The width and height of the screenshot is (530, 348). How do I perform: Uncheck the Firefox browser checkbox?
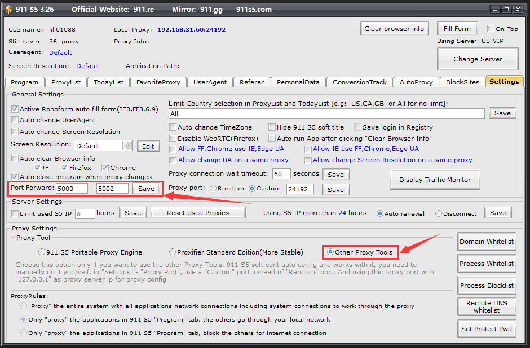[65, 167]
